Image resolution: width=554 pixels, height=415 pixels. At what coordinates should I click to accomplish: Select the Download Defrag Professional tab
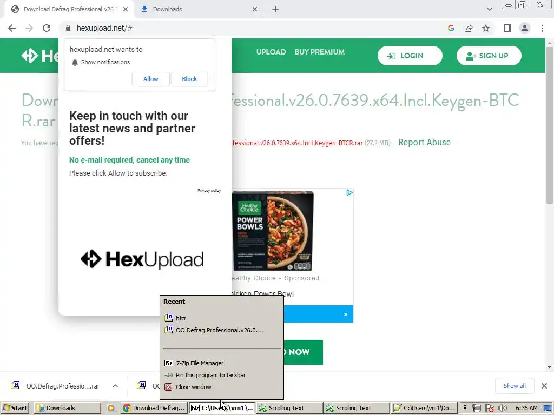coord(69,10)
